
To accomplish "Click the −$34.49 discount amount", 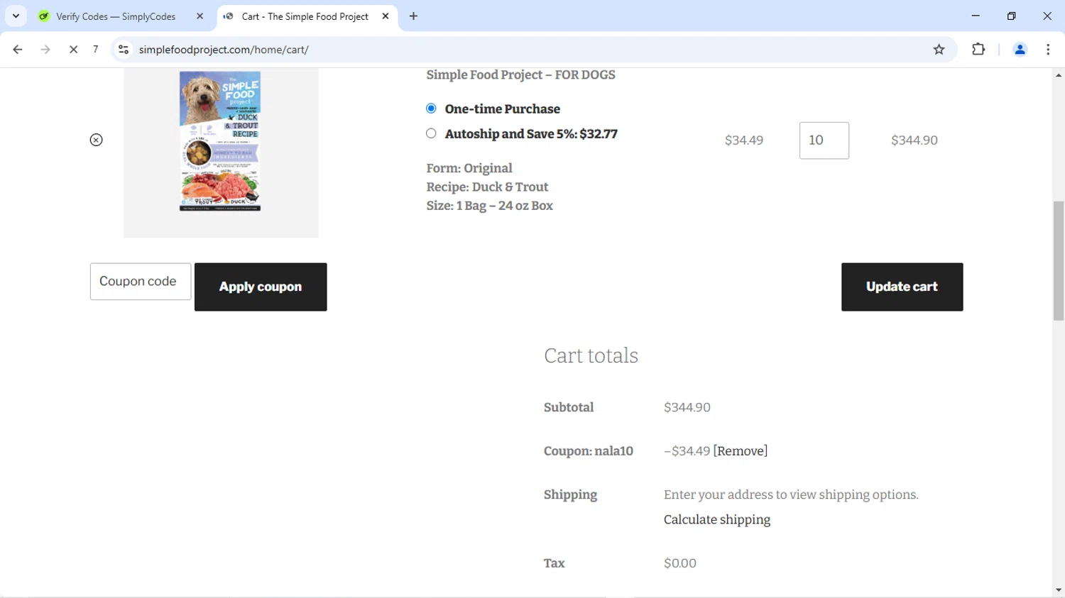I will [x=687, y=451].
